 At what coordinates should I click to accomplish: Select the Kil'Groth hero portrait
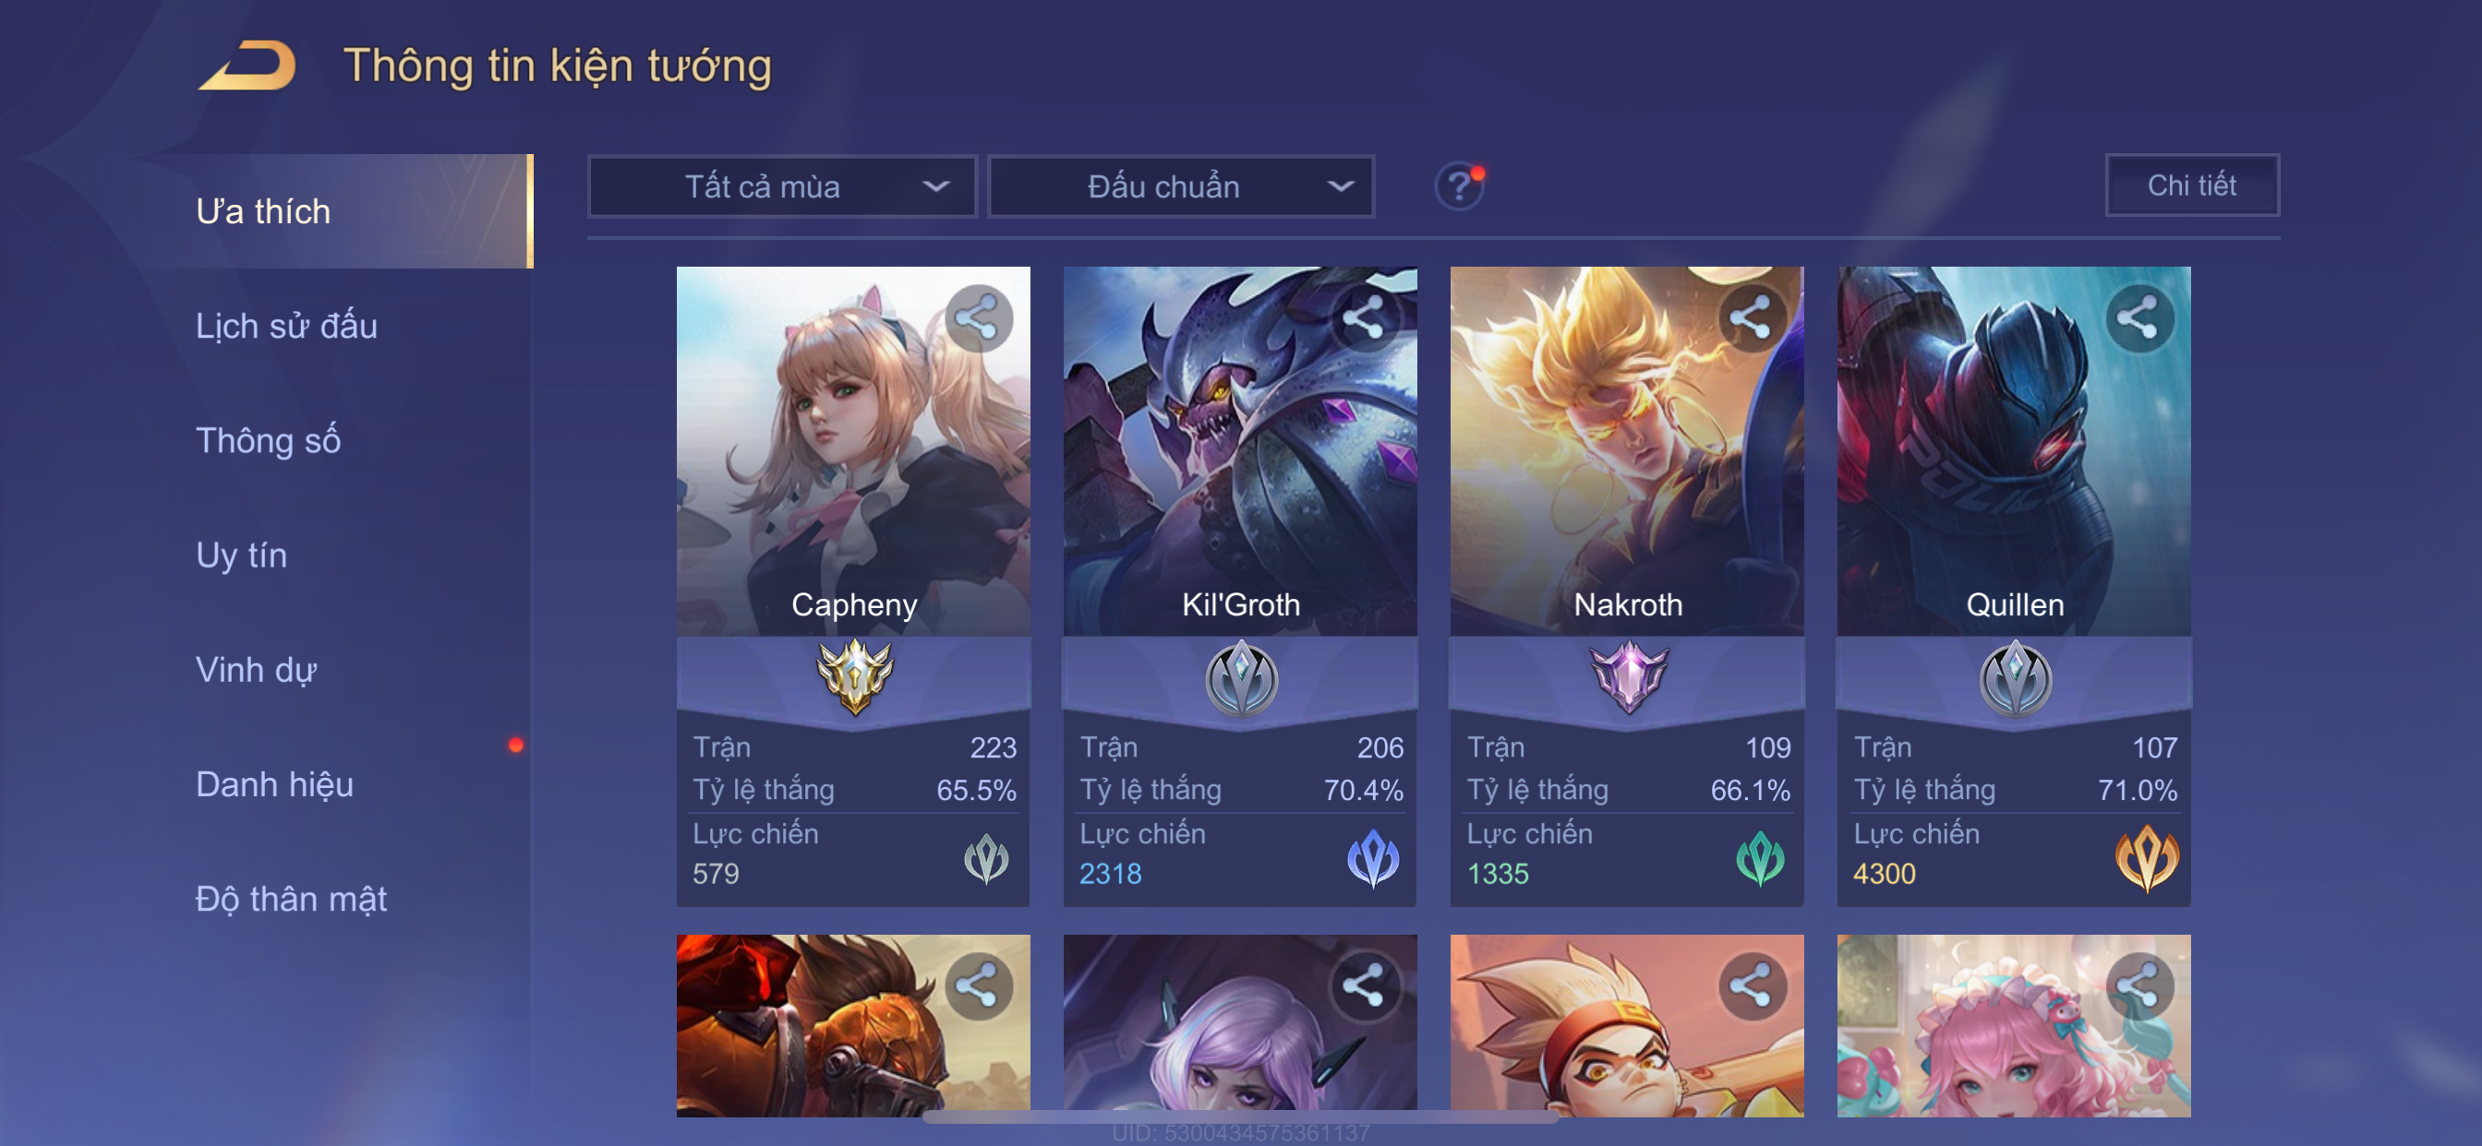1240,450
